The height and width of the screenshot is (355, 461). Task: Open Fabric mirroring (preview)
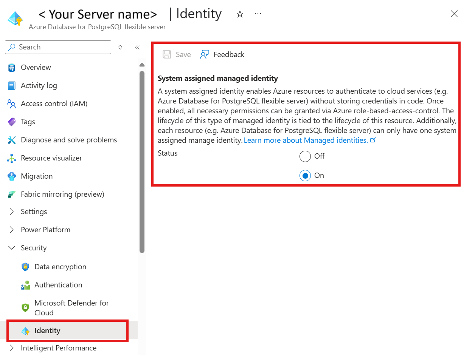click(x=62, y=194)
